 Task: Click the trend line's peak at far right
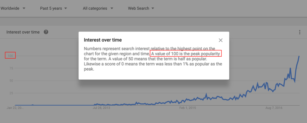pyautogui.click(x=299, y=56)
